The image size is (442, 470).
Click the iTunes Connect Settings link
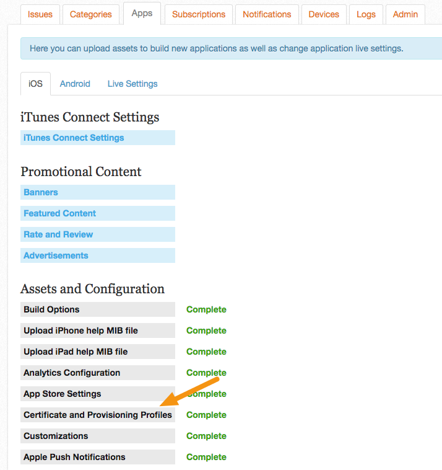coord(98,138)
